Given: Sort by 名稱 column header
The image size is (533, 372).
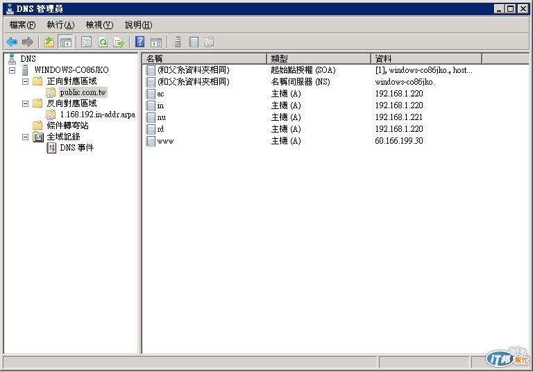Looking at the screenshot, I should [205, 59].
